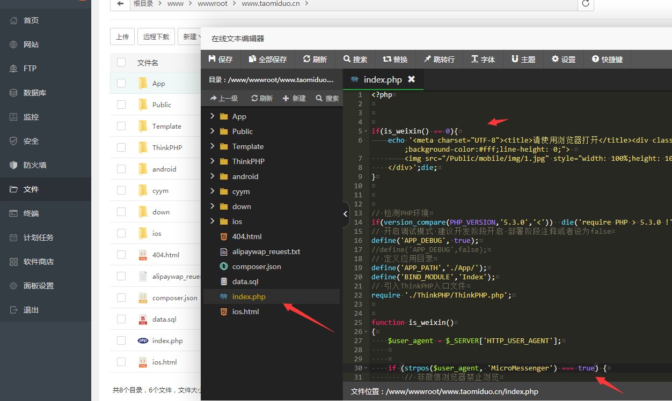Reload the directory with the refresh icon
This screenshot has width=672, height=401.
[586, 4]
